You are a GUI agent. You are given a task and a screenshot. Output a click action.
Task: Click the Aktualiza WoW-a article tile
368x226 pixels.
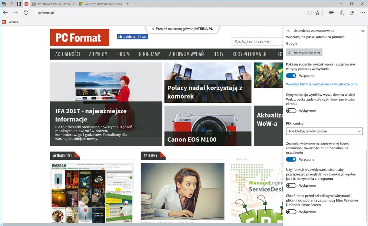pos(269,126)
